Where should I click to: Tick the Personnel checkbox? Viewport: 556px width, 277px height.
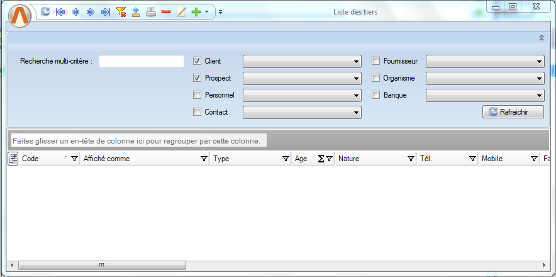pyautogui.click(x=197, y=95)
